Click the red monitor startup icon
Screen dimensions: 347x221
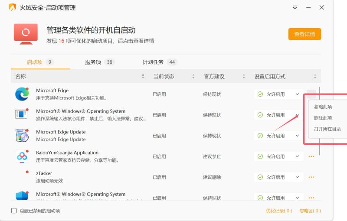click(26, 34)
